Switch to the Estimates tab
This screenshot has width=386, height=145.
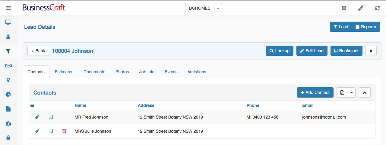(64, 72)
